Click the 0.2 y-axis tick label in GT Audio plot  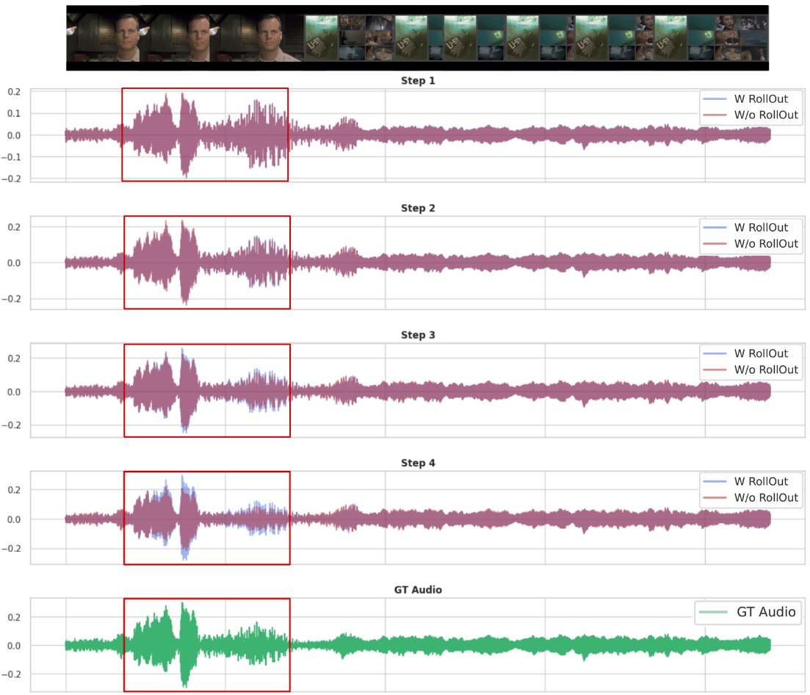[14, 617]
